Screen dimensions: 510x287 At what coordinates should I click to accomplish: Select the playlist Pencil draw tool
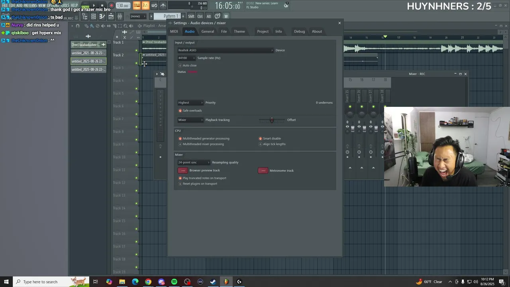pyautogui.click(x=86, y=26)
